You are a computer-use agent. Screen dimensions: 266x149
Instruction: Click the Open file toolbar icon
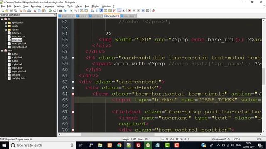(7, 10)
